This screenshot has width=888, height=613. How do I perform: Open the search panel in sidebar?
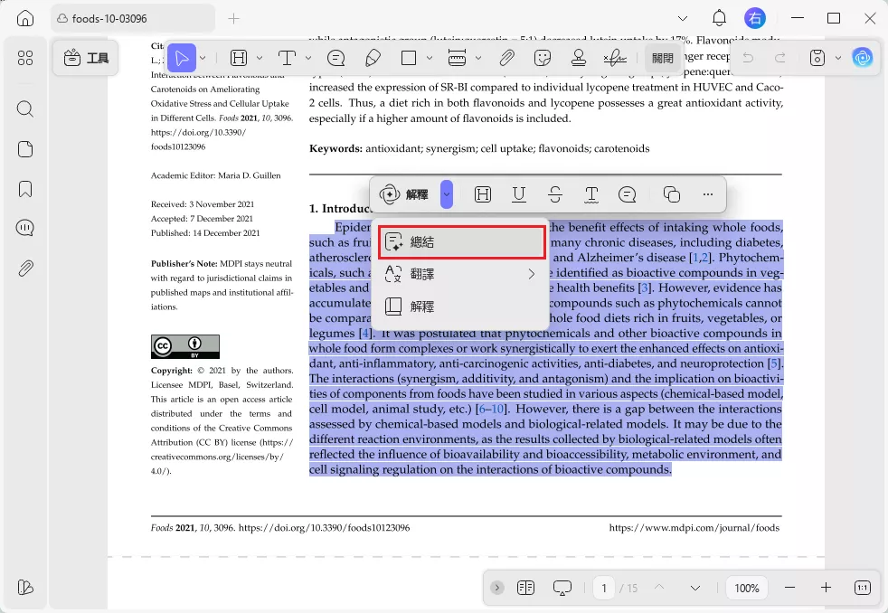[x=25, y=108]
